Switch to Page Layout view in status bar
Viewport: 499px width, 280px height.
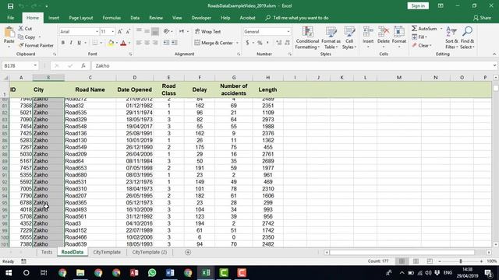pos(416,261)
